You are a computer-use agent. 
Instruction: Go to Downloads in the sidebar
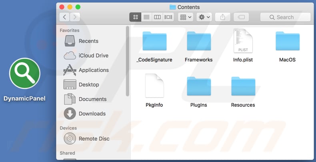tap(93, 114)
